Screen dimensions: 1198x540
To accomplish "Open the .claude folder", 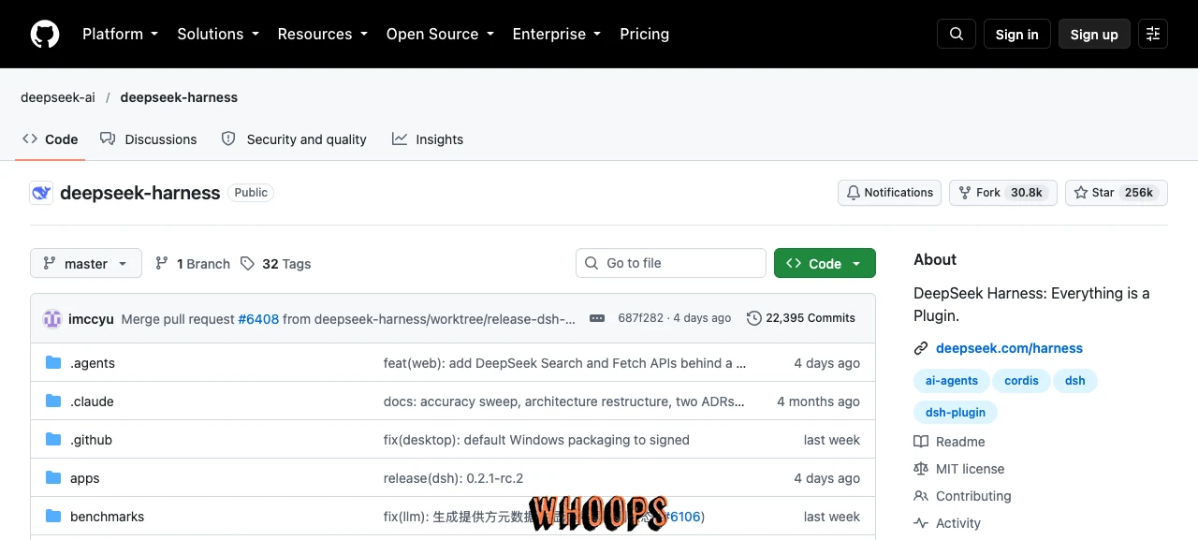I will (92, 401).
